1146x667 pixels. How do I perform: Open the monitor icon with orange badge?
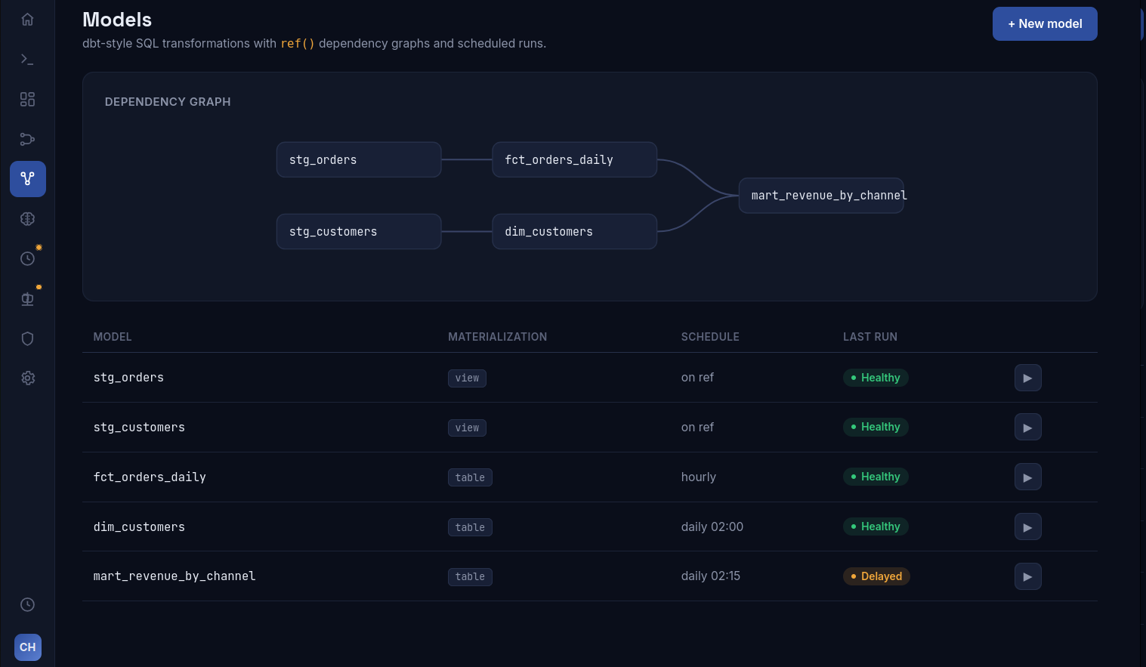[27, 298]
